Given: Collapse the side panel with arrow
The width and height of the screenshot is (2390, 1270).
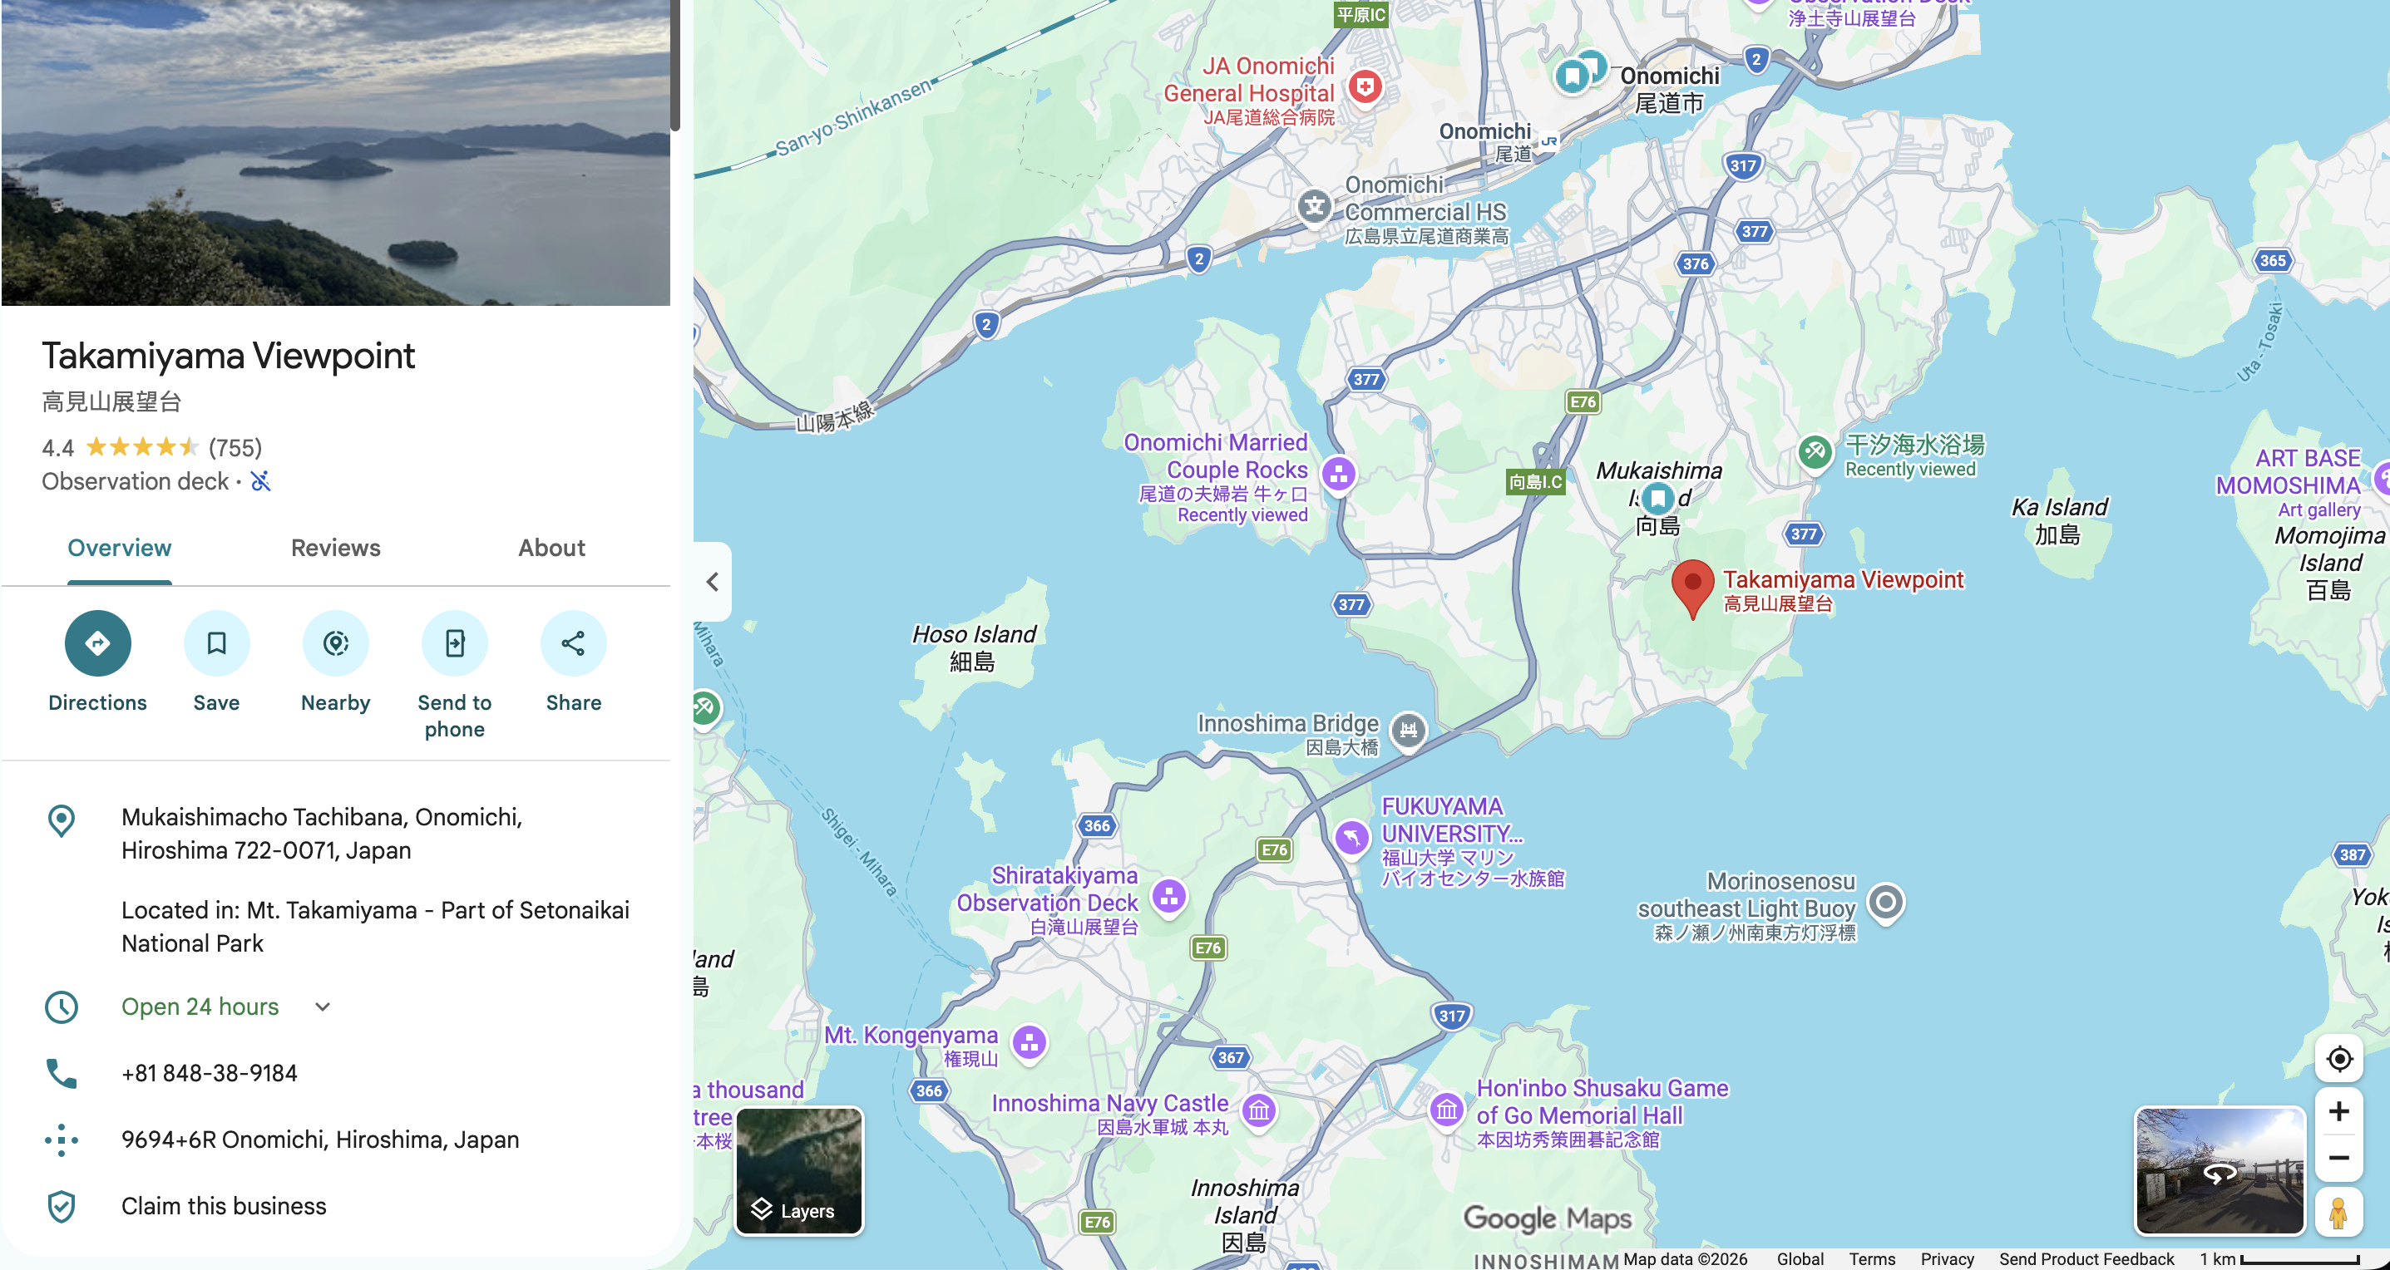Looking at the screenshot, I should pos(713,581).
